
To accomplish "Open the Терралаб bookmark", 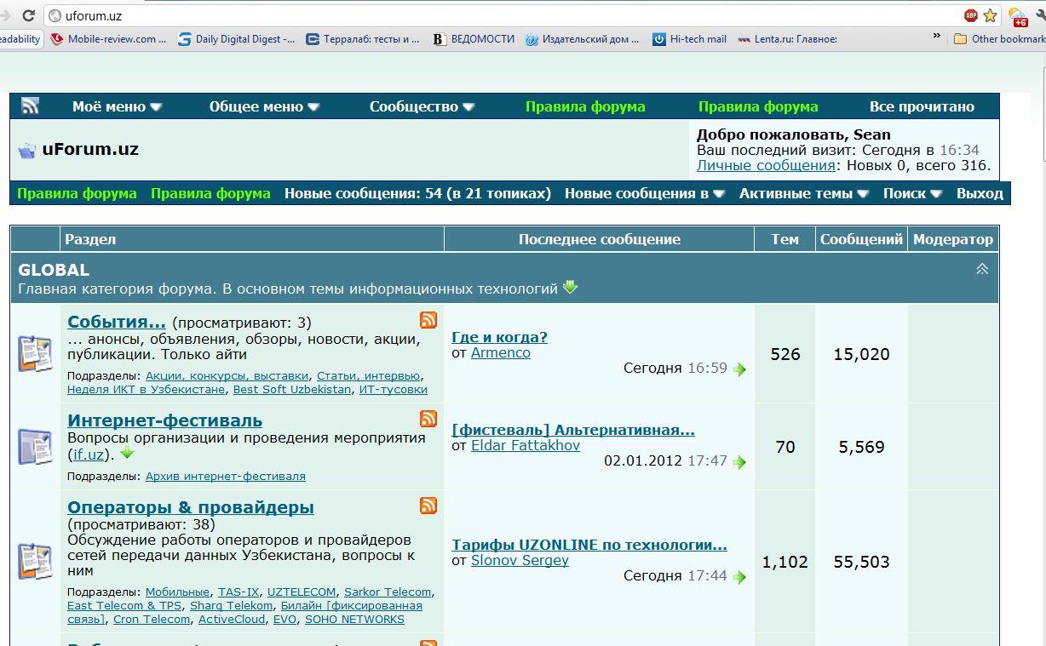I will [x=363, y=38].
